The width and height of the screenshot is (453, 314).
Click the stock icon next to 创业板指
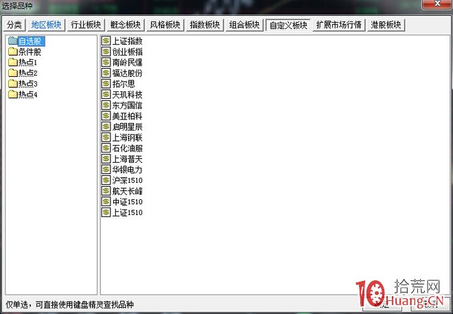click(106, 52)
